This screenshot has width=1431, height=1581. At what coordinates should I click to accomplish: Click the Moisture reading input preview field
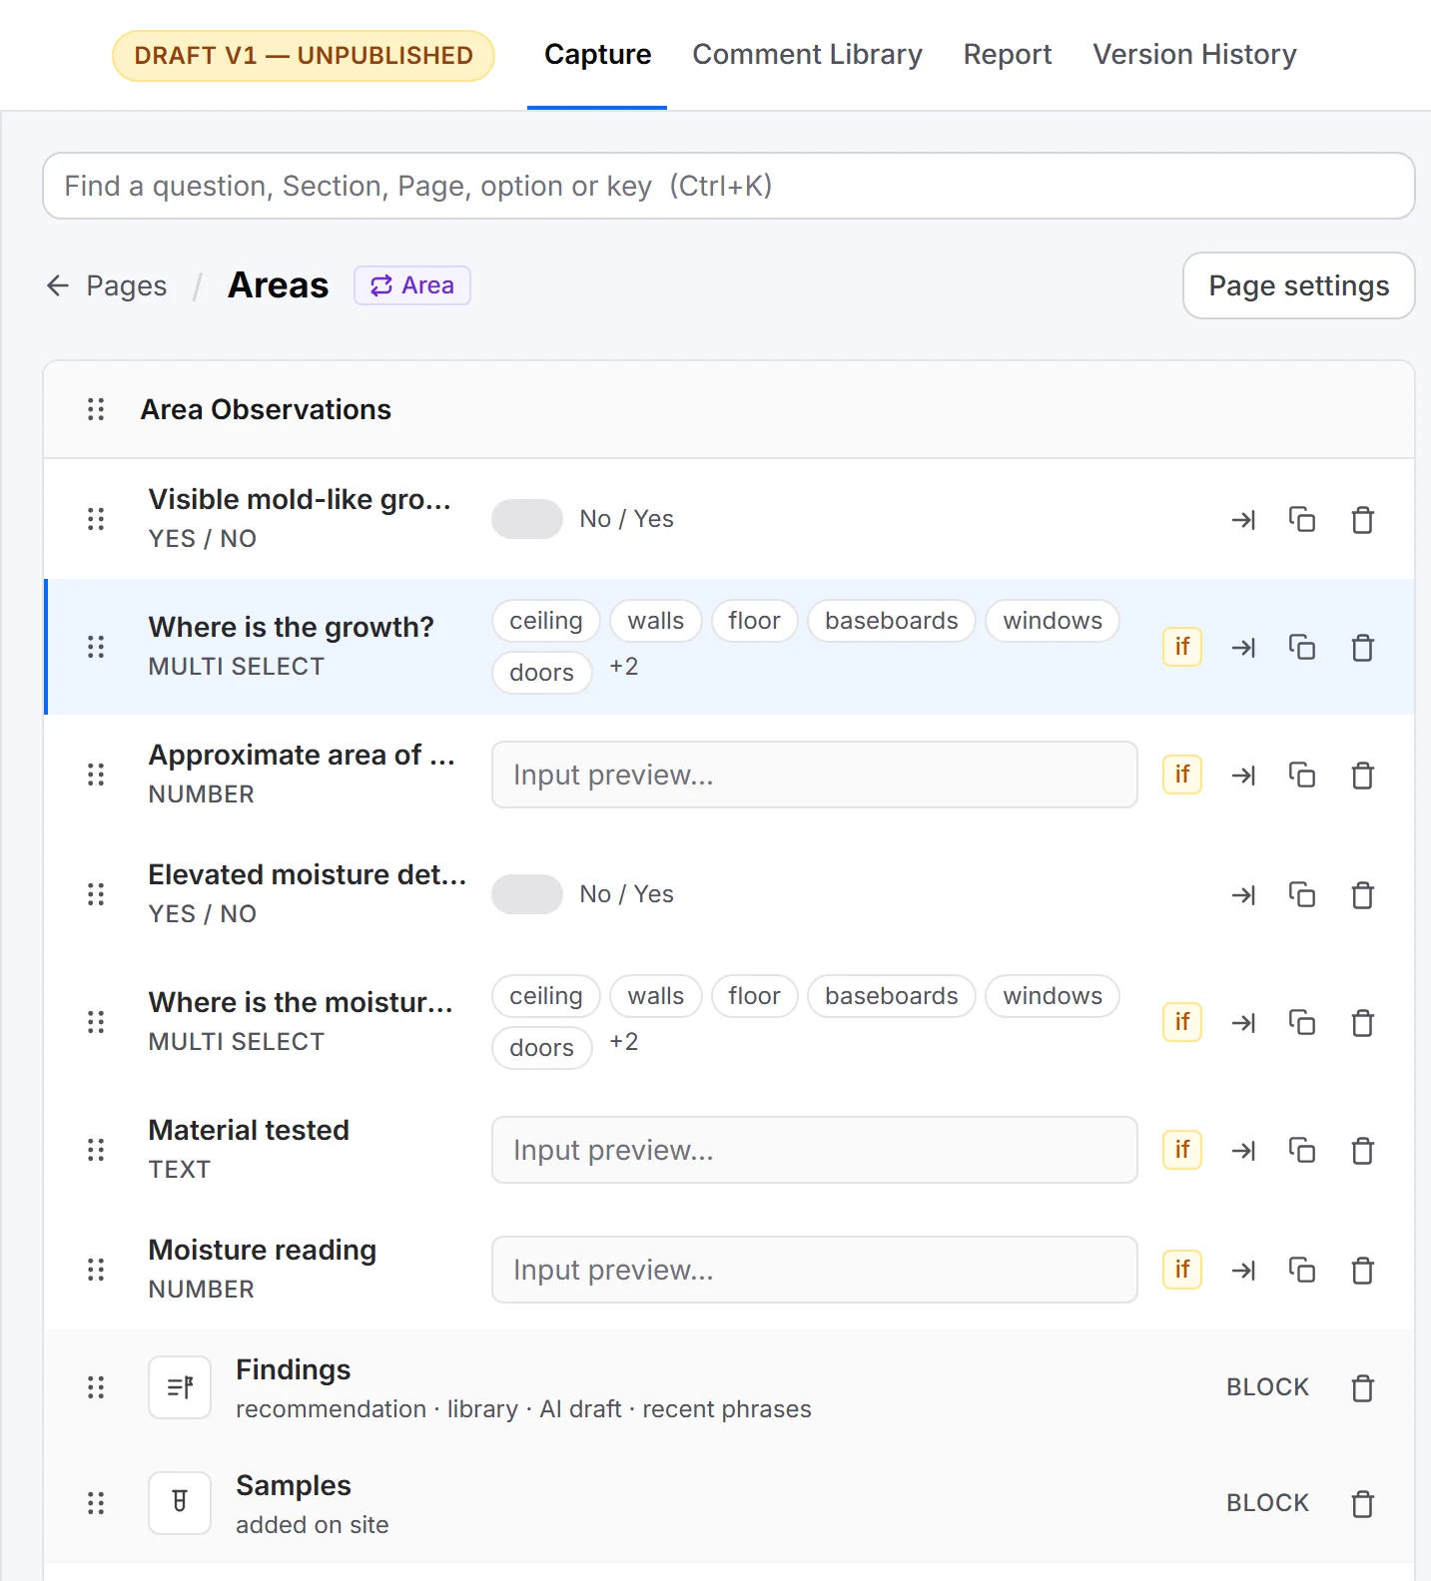(x=814, y=1270)
